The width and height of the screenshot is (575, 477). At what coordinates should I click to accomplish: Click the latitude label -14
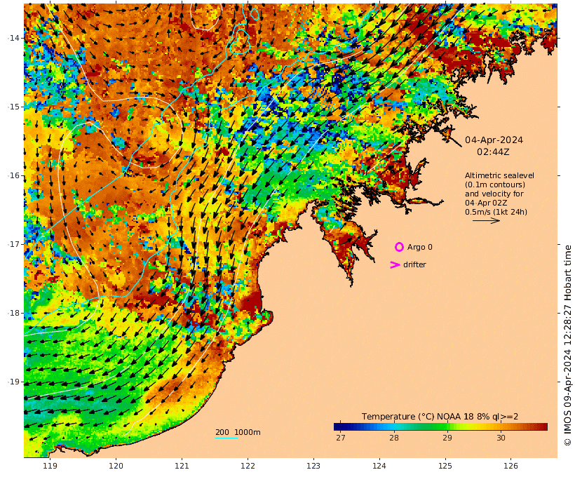[14, 38]
